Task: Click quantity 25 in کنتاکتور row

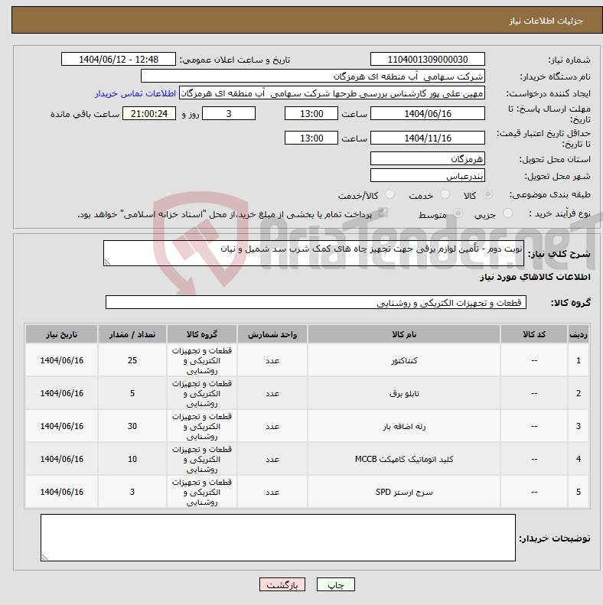Action: click(x=132, y=360)
